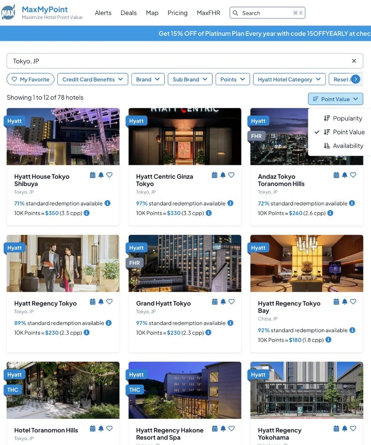Open Hyatt House Tokyo Shibuya hotel title
Screen dimensions: 371x445
coord(42,180)
